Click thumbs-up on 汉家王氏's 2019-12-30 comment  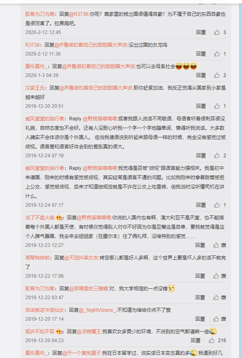click(x=217, y=106)
